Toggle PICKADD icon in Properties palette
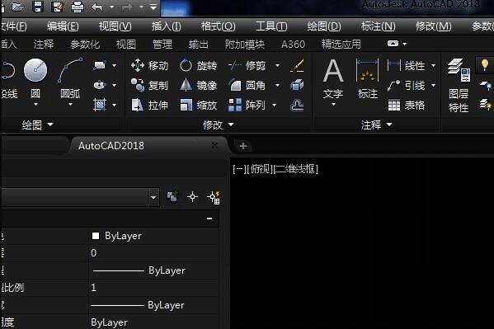The width and height of the screenshot is (494, 329). [172, 196]
